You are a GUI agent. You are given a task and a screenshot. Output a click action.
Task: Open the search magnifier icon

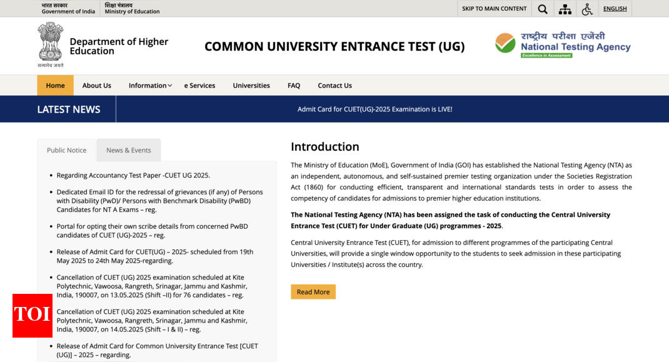542,9
